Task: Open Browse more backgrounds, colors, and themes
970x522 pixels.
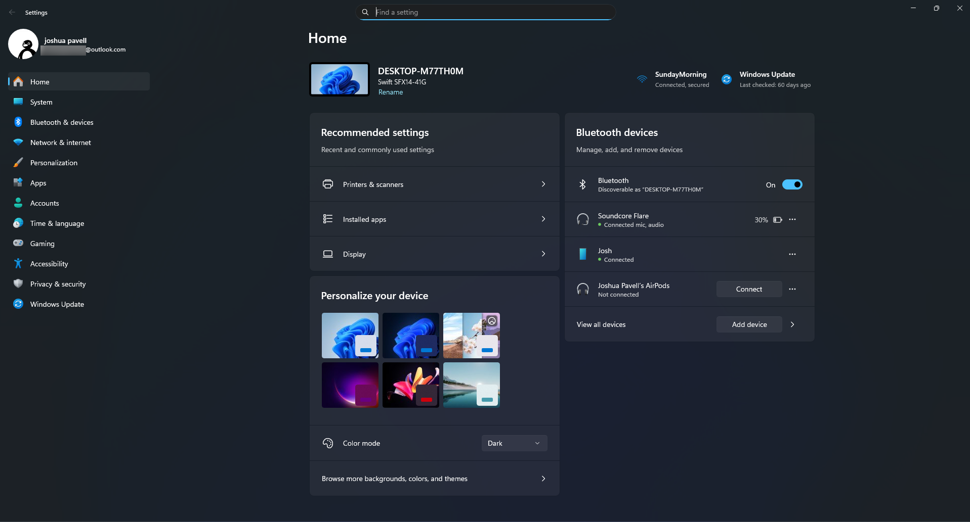Action: [434, 479]
